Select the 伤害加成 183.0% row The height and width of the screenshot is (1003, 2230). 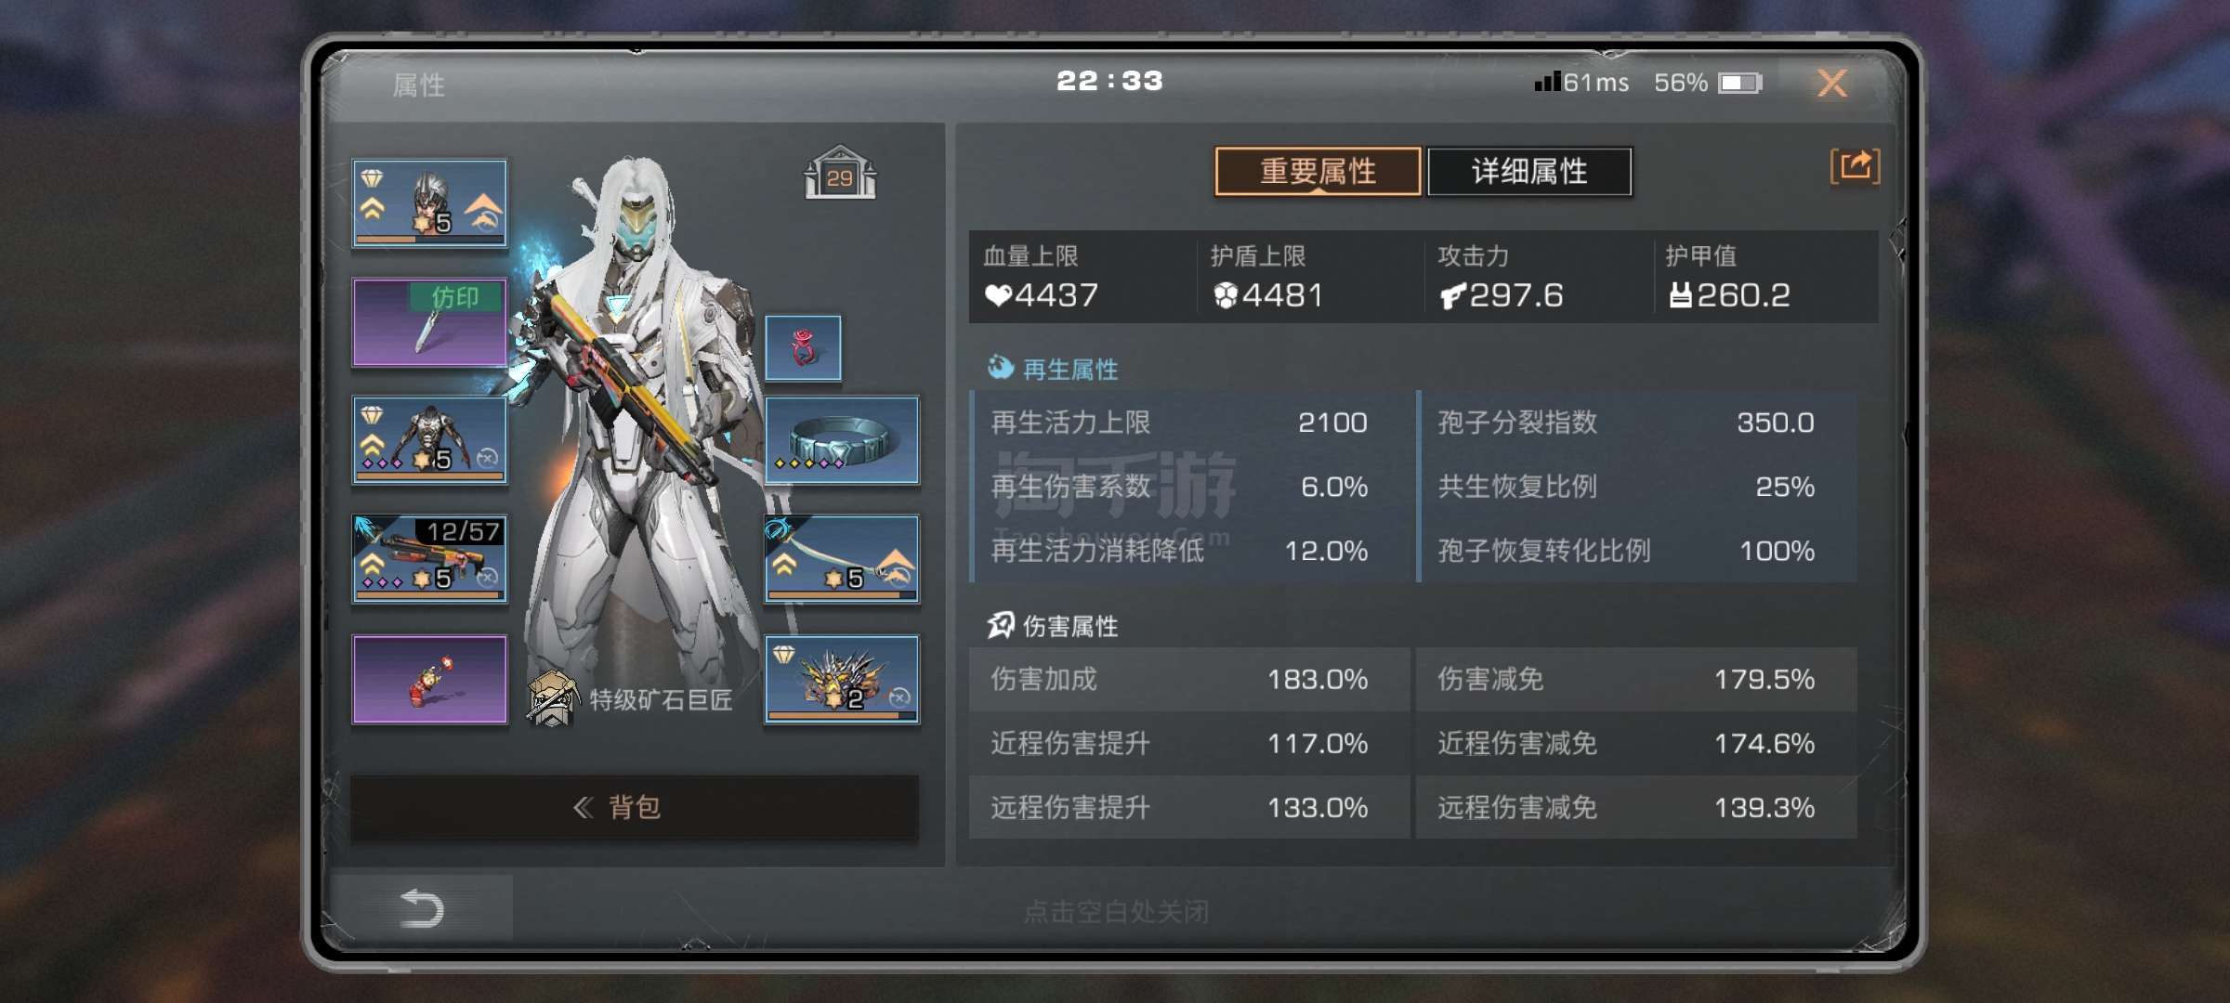(x=1188, y=679)
